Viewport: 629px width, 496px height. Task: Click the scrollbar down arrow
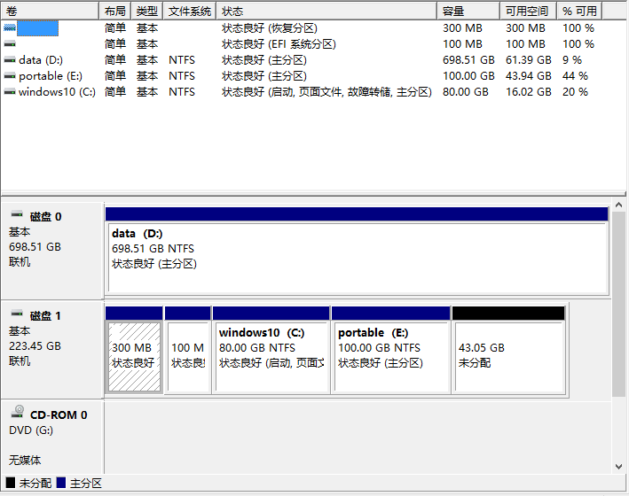tap(619, 467)
